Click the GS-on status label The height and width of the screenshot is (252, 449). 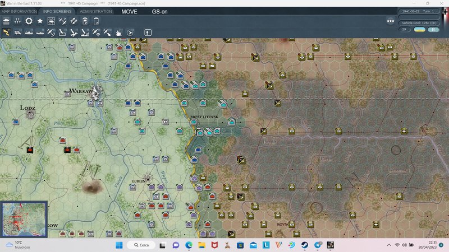tap(159, 12)
